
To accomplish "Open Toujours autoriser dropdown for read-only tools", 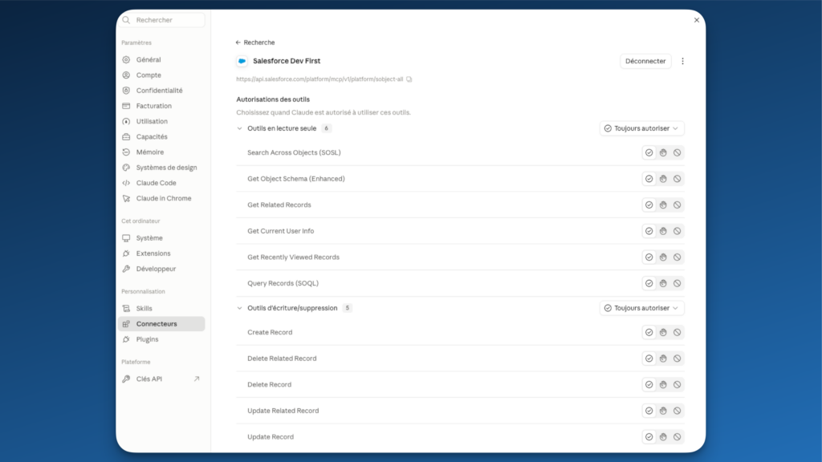I will tap(641, 128).
